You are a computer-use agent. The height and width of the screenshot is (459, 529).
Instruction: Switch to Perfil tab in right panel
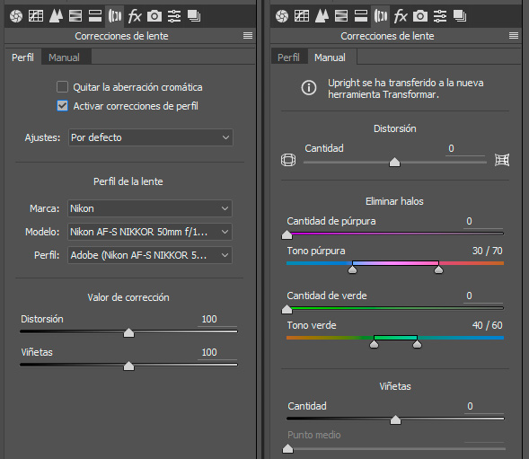tap(288, 57)
